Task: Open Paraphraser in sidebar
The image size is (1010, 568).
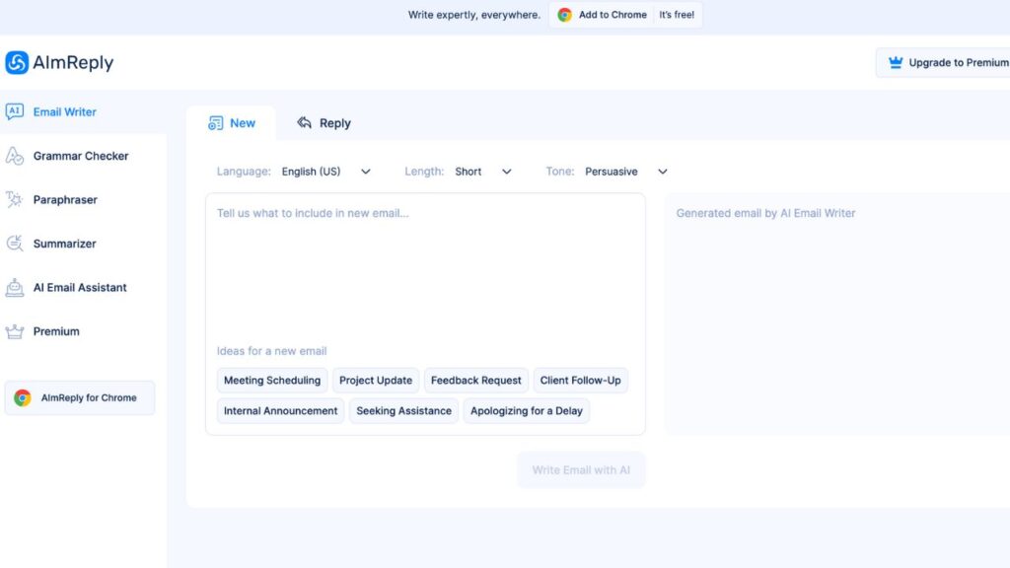Action: coord(83,199)
